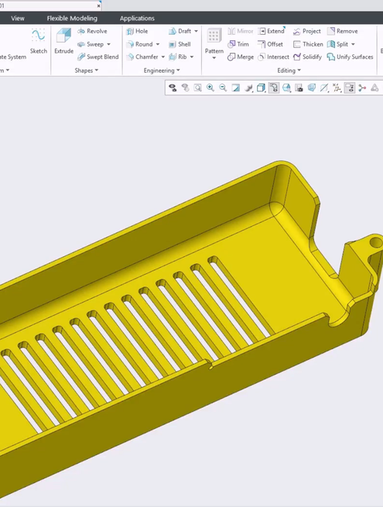Click the eye icon in graphics toolbar

tap(173, 87)
